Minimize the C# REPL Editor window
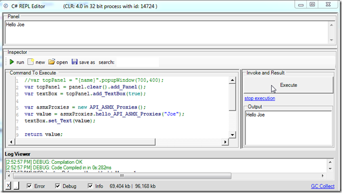 [x=301, y=5]
